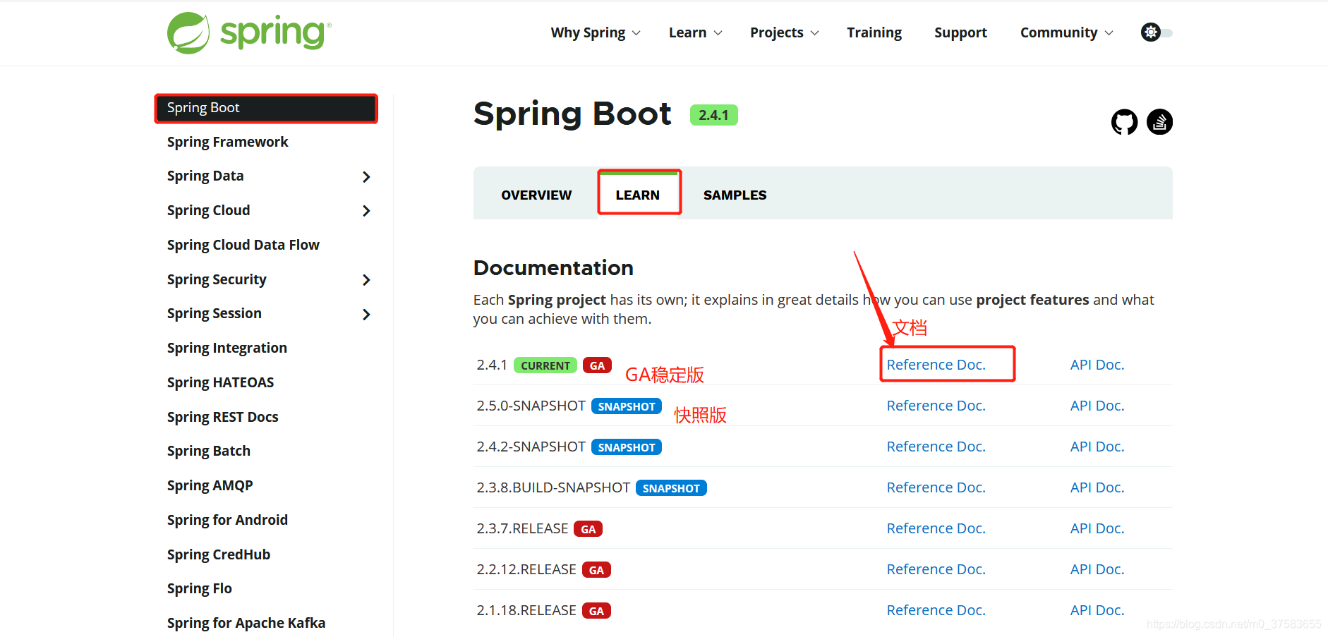This screenshot has height=637, width=1328.
Task: Click the Documentation section heading
Action: 553,268
